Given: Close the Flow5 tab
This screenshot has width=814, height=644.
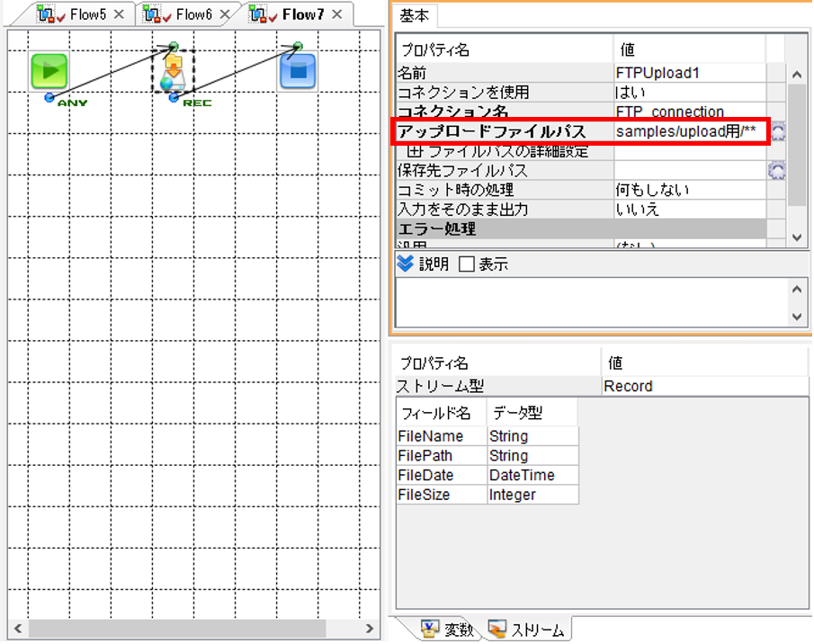Looking at the screenshot, I should click(x=119, y=14).
